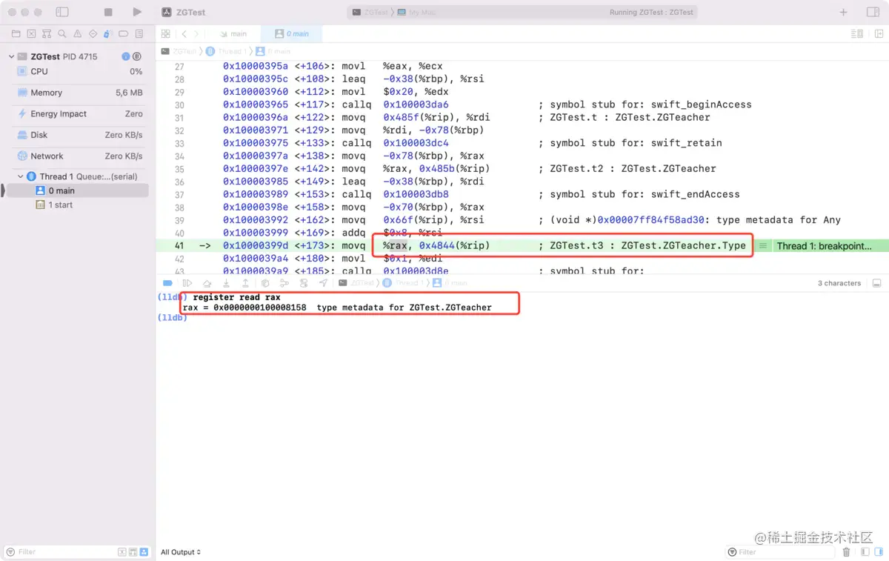Click the Debug Memory Graph icon
889x561 pixels.
click(x=284, y=283)
